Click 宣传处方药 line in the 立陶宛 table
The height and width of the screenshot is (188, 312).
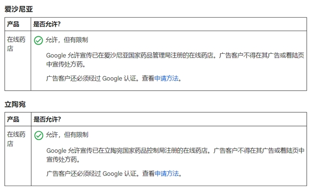pyautogui.click(x=63, y=159)
